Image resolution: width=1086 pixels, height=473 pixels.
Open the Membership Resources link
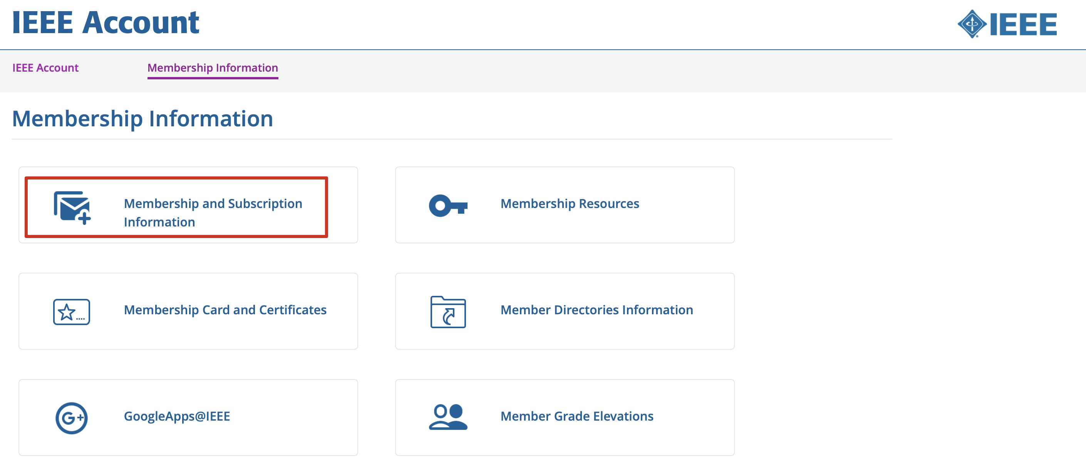(570, 204)
